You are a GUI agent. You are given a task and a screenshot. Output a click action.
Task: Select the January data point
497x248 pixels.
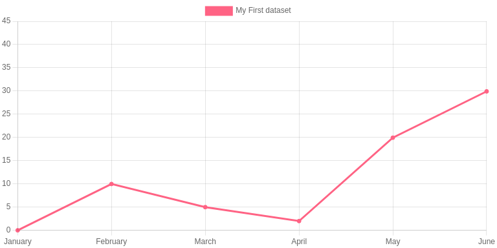pyautogui.click(x=17, y=231)
